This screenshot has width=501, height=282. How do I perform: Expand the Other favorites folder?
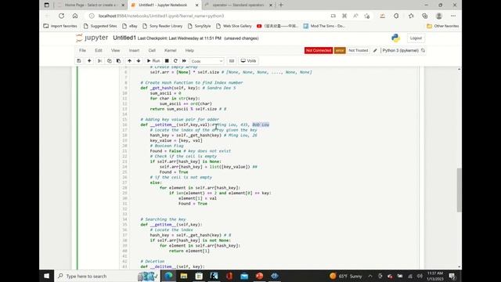point(443,26)
